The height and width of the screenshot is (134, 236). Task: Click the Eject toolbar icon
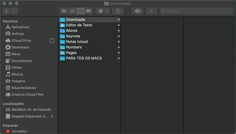tap(152, 11)
